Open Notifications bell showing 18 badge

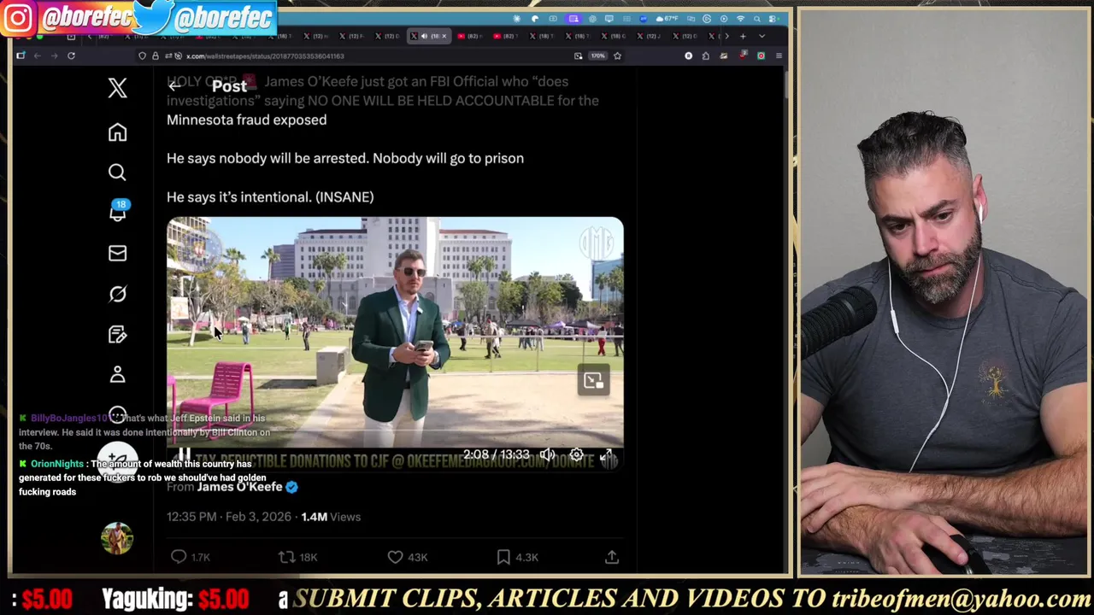pos(118,212)
